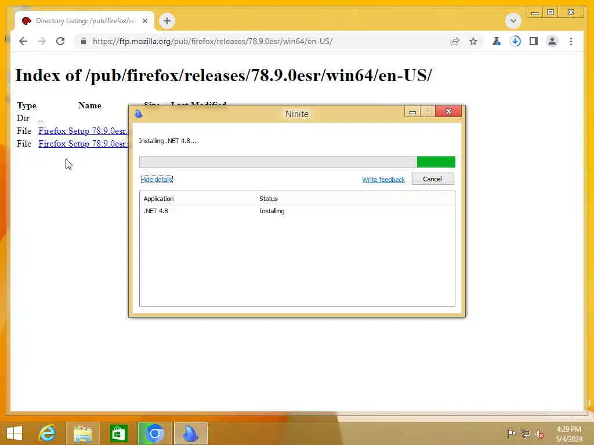Switch to Ninite taskbar icon
The width and height of the screenshot is (594, 445).
click(190, 433)
